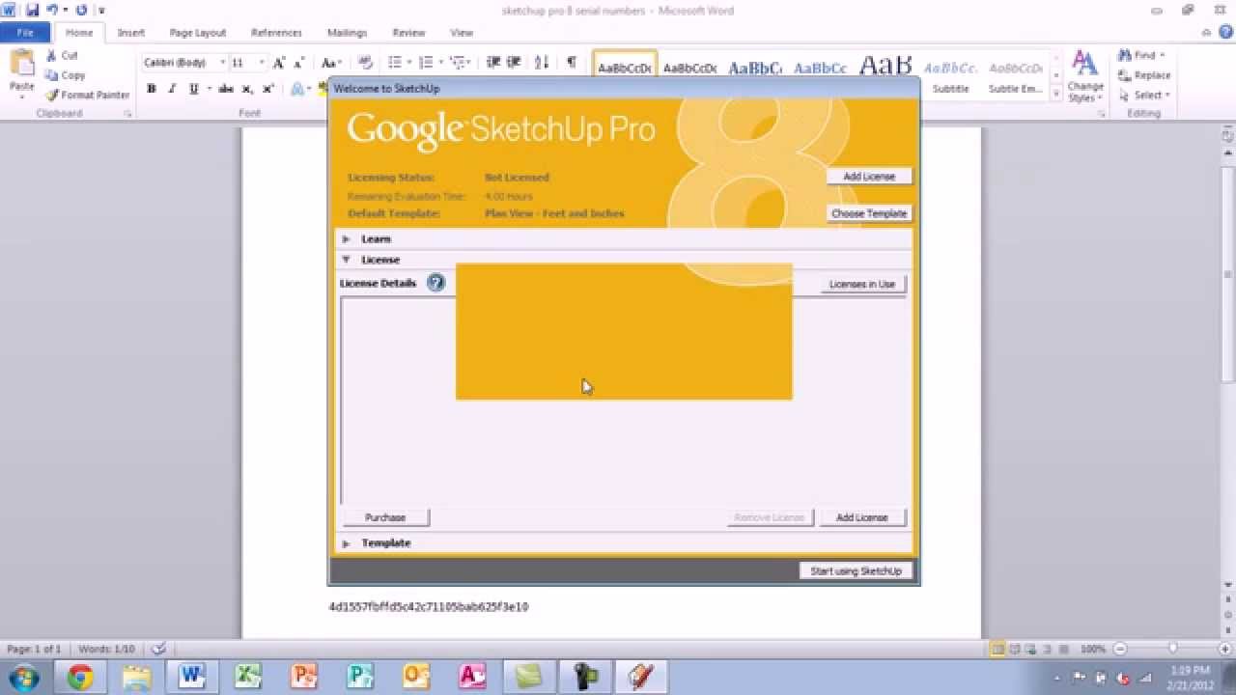Toggle italic formatting
Screen dimensions: 1236x695
click(172, 88)
